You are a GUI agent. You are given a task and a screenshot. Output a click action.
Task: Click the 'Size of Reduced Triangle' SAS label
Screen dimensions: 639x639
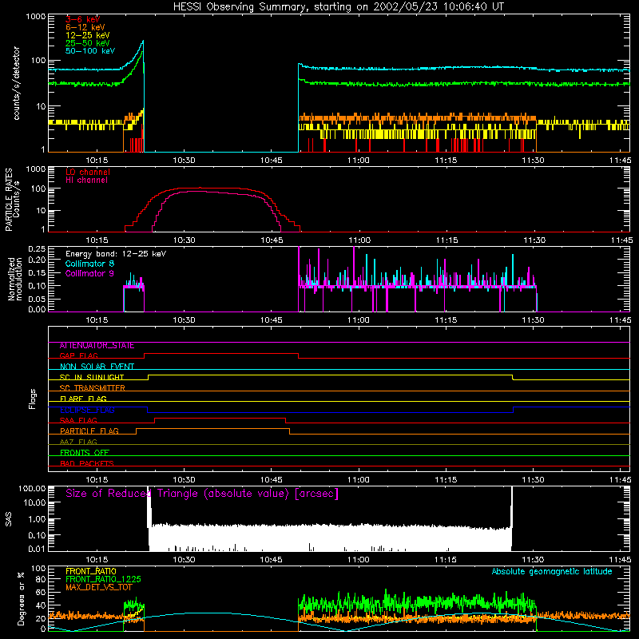(202, 494)
